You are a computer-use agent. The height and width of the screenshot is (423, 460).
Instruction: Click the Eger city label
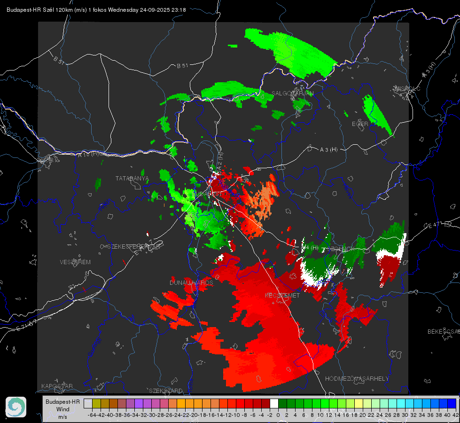(360, 124)
